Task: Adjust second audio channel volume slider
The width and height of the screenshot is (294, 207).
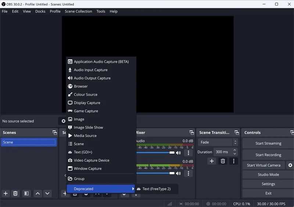Action: click(155, 173)
